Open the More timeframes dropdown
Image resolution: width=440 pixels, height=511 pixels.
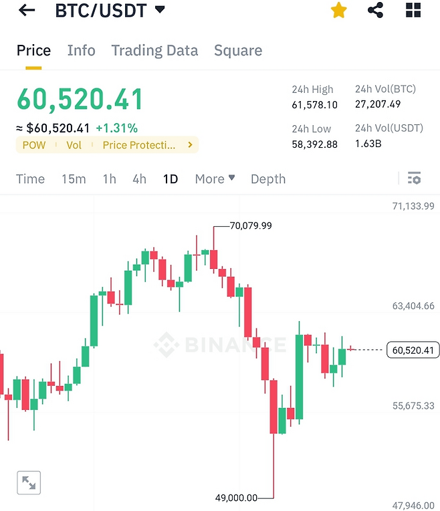pos(215,179)
